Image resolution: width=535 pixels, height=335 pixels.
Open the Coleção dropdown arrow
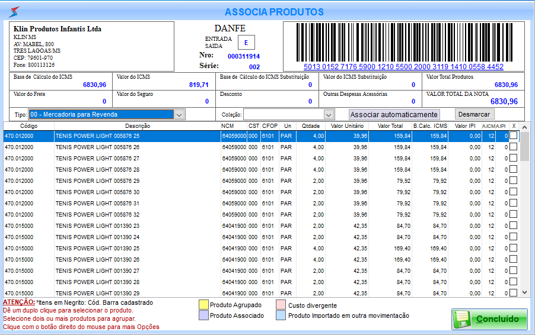click(329, 115)
